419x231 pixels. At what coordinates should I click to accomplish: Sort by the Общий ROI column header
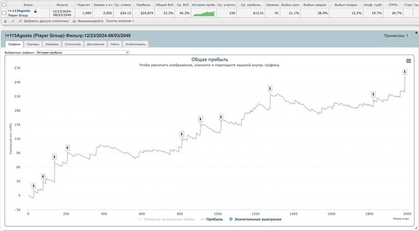point(165,5)
